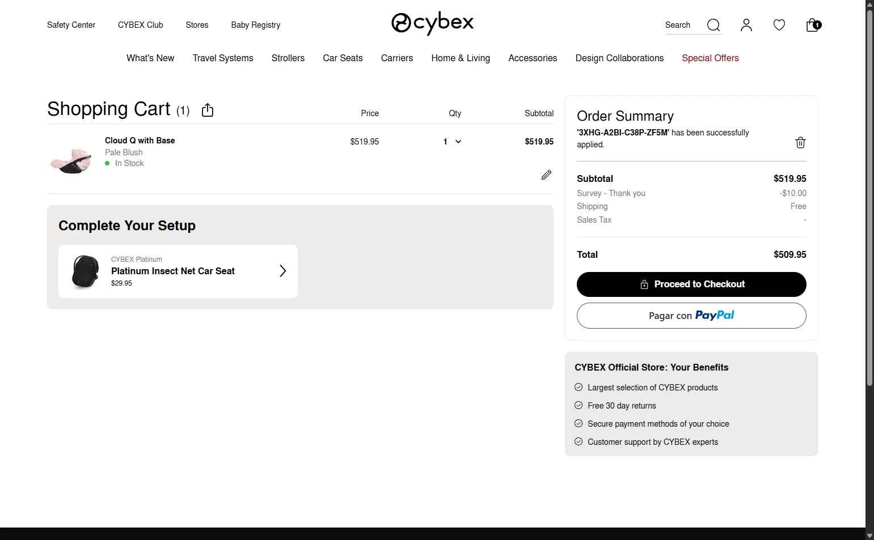Click the $29.95 Insect Net price

click(x=121, y=283)
